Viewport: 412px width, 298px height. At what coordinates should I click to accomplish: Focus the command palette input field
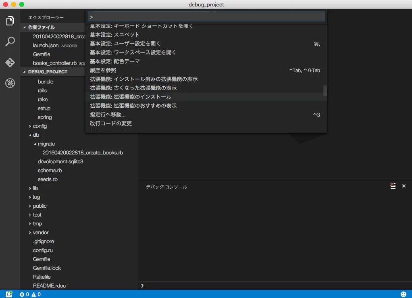tap(206, 17)
